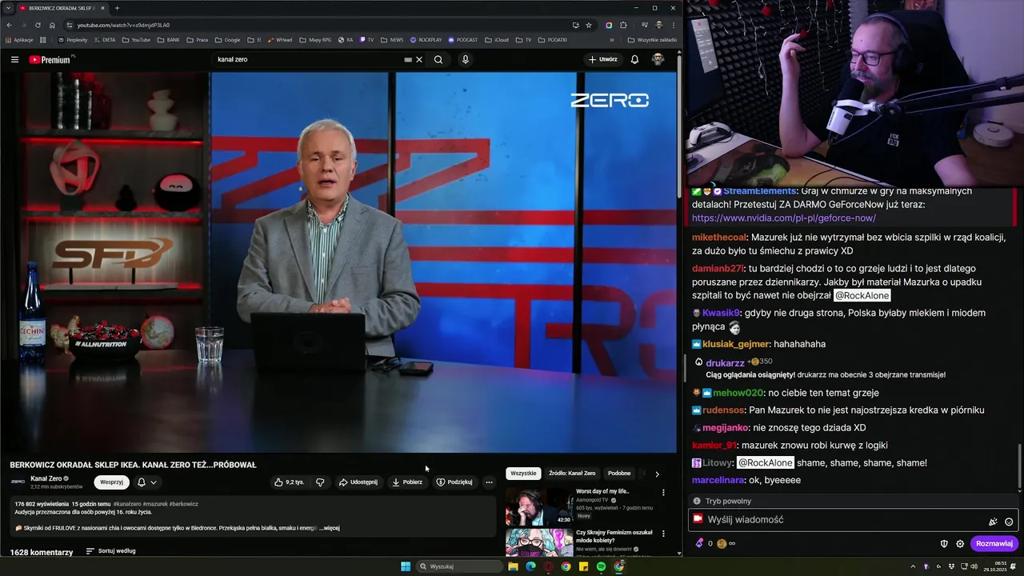
Task: Show hidden system tray icons chevron
Action: click(913, 566)
